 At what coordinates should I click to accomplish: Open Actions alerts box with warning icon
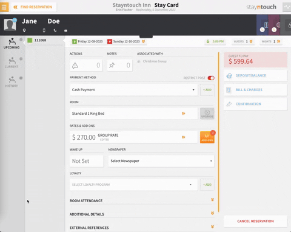[86, 65]
